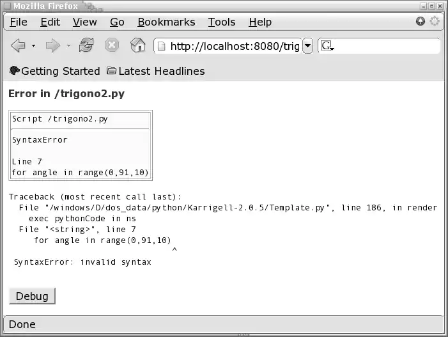
Task: Open the View menu
Action: 84,22
